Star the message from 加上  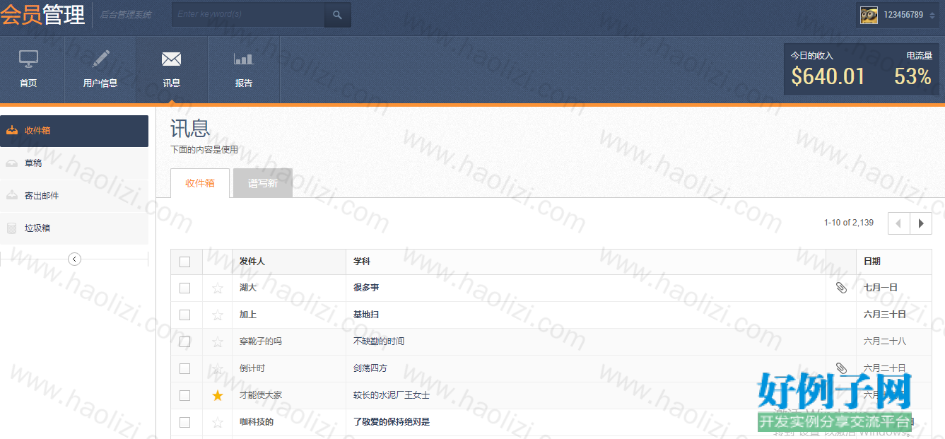(218, 315)
